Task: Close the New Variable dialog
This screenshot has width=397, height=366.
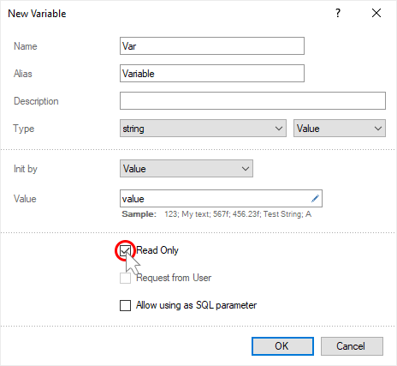Action: [x=376, y=13]
